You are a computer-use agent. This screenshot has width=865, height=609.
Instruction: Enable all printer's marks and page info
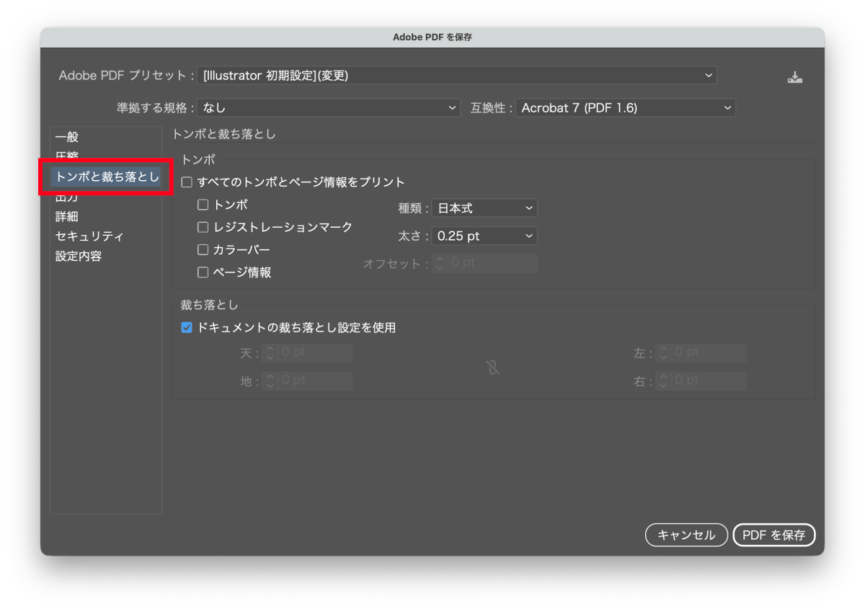click(x=187, y=182)
